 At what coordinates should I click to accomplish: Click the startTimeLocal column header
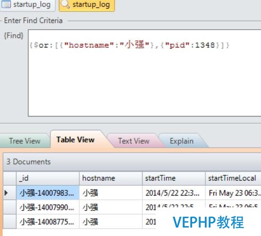(233, 178)
